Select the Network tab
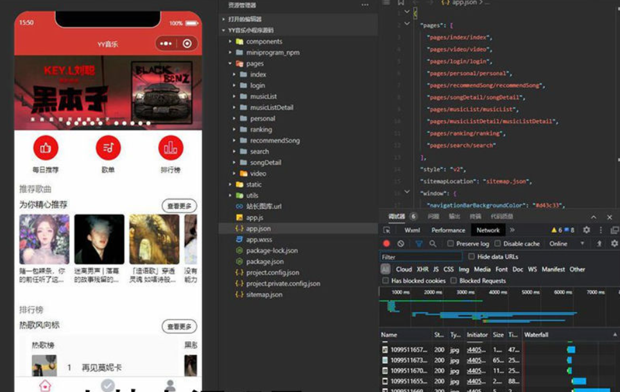 tap(488, 230)
